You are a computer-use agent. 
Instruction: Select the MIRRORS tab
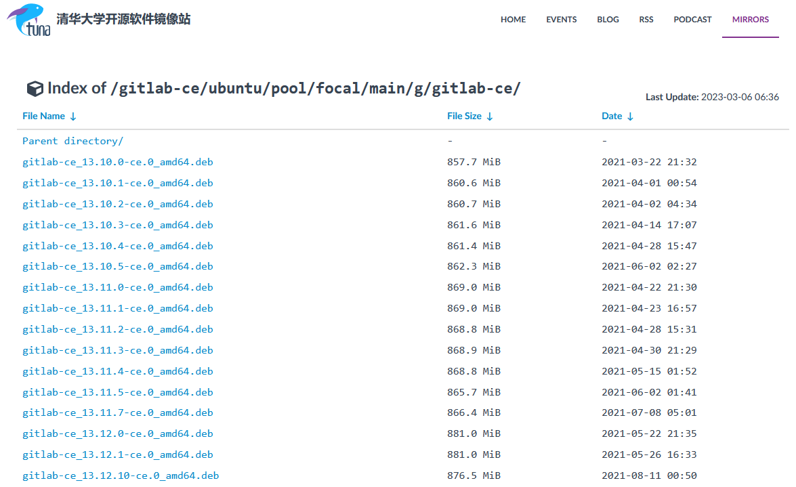751,19
